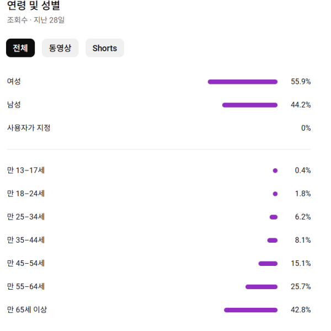
Task: Click the 0% value for 사용자가 지정
Action: (x=306, y=128)
